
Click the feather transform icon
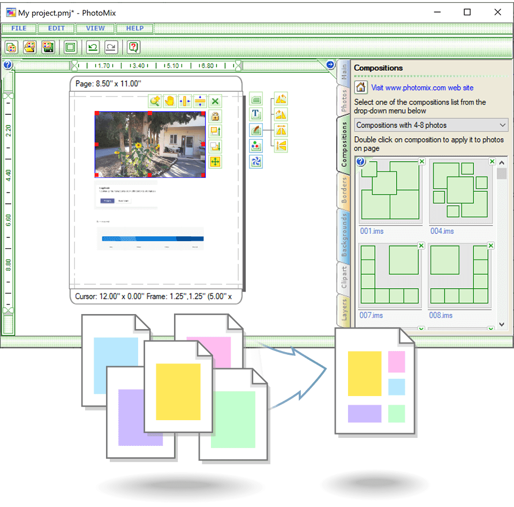pyautogui.click(x=256, y=130)
